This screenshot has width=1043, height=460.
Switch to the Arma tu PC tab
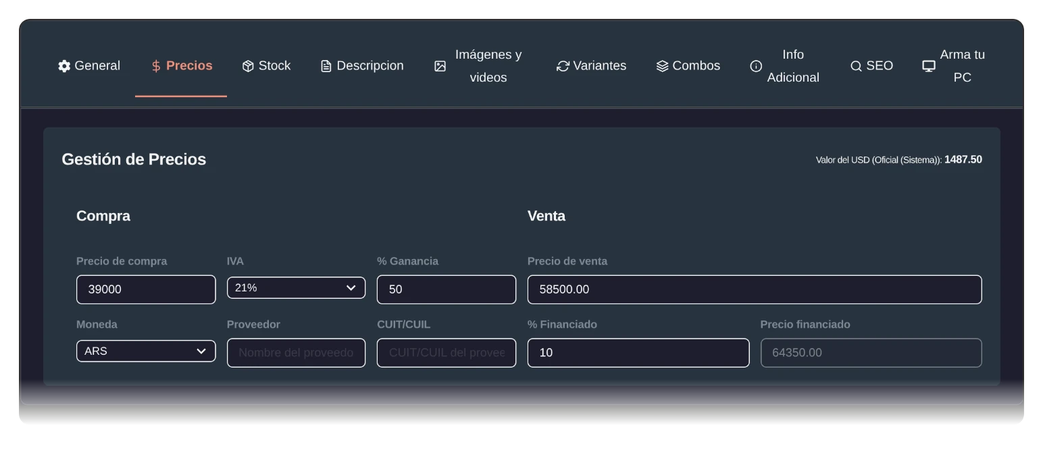(x=954, y=66)
